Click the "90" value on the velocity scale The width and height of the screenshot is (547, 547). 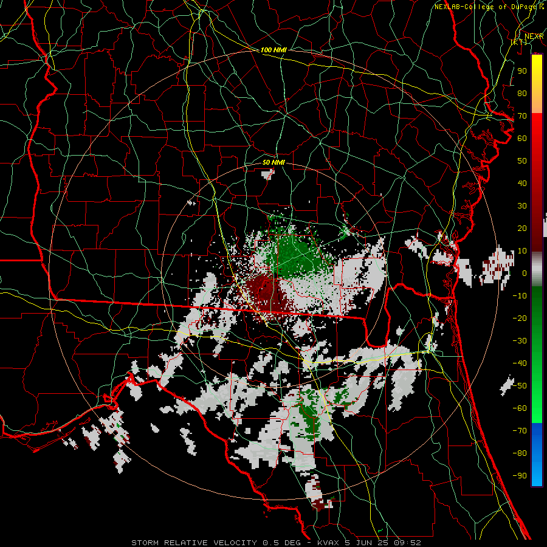coord(522,71)
